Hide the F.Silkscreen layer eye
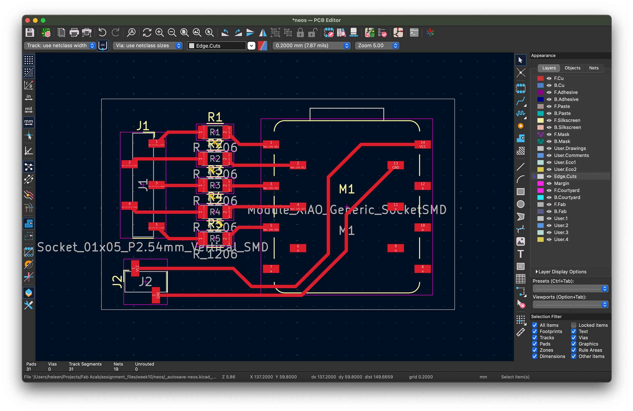 click(x=549, y=120)
